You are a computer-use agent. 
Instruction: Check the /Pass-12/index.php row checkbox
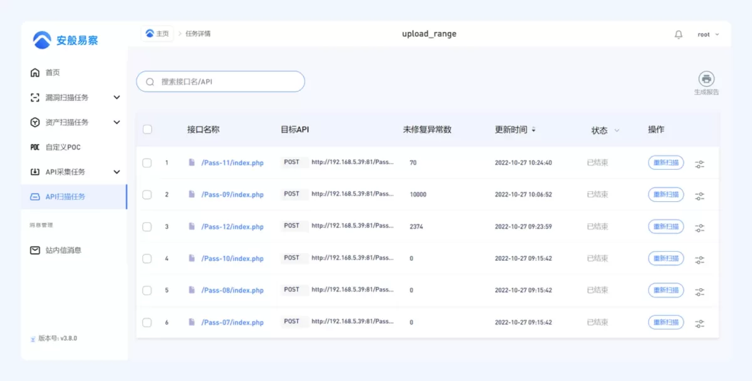click(147, 227)
